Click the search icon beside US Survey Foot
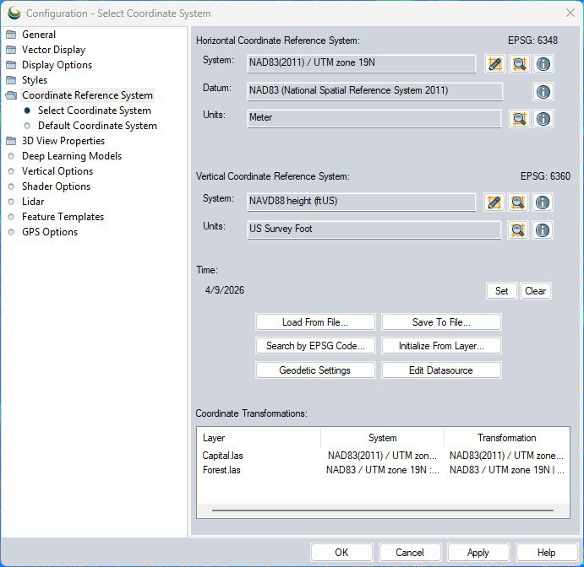Screen dimensions: 584x567 click(x=518, y=229)
